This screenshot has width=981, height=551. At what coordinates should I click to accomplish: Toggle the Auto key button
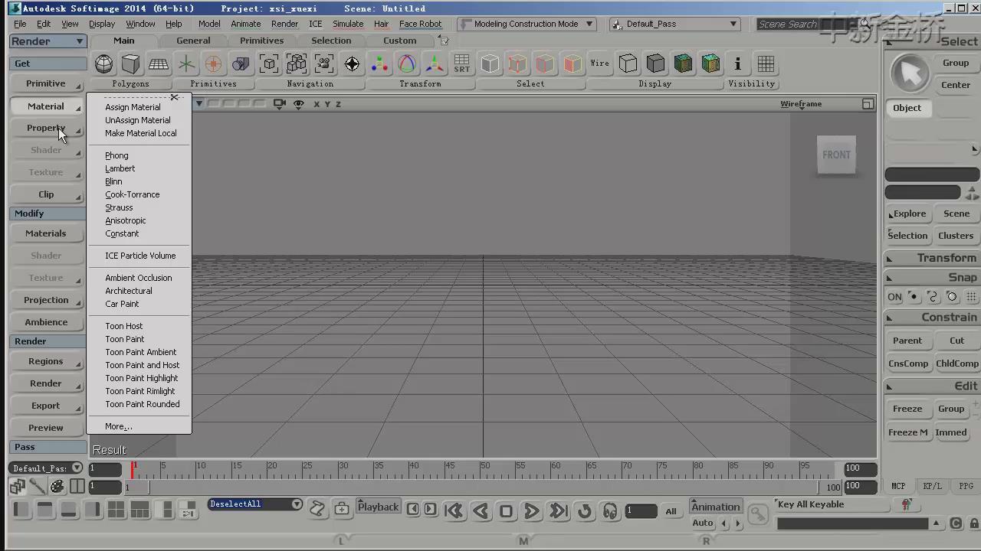click(x=703, y=523)
